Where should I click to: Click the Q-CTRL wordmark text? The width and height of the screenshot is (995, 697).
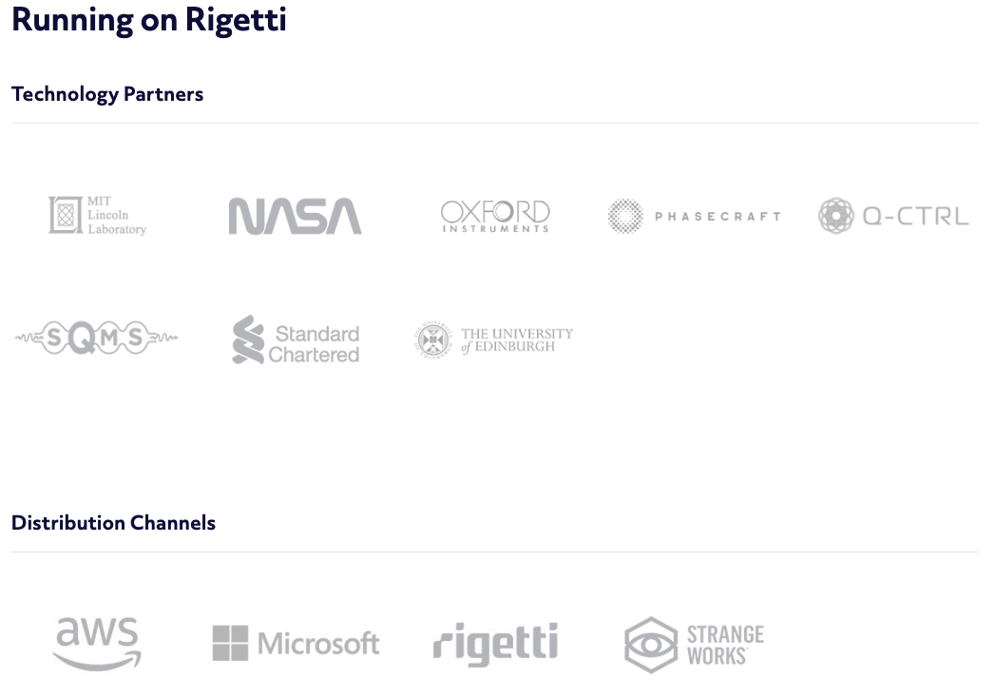click(x=915, y=217)
